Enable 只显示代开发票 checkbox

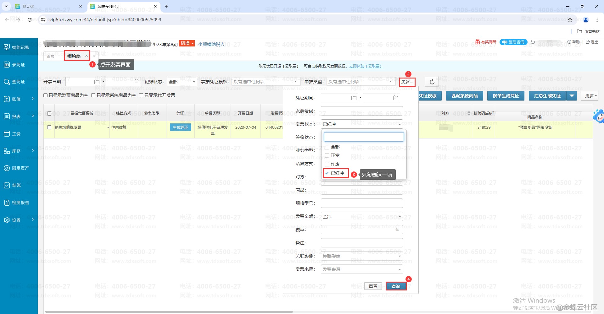click(141, 95)
